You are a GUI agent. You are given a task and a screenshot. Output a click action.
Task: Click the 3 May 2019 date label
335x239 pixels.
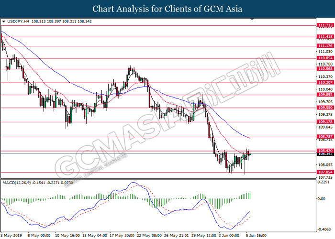11,236
